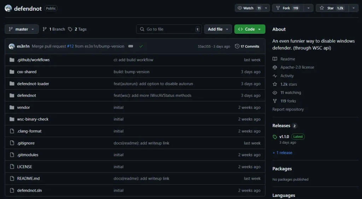Click the Readme book icon in About
This screenshot has height=199, width=362.
click(275, 59)
